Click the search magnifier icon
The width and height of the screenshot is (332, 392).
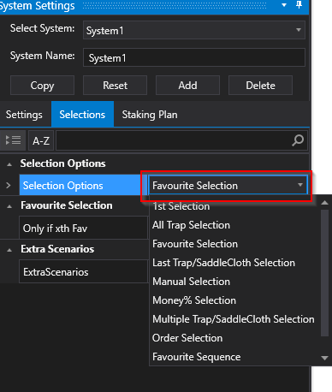(x=298, y=140)
